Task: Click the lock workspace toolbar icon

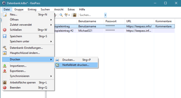Action: (x=75, y=15)
